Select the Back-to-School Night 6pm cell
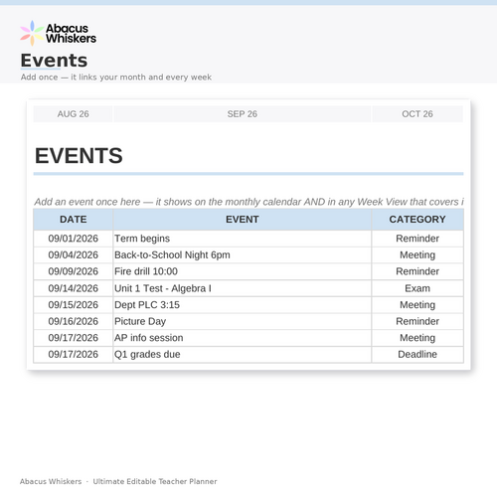Viewport: 497px width, 497px height. click(x=243, y=255)
